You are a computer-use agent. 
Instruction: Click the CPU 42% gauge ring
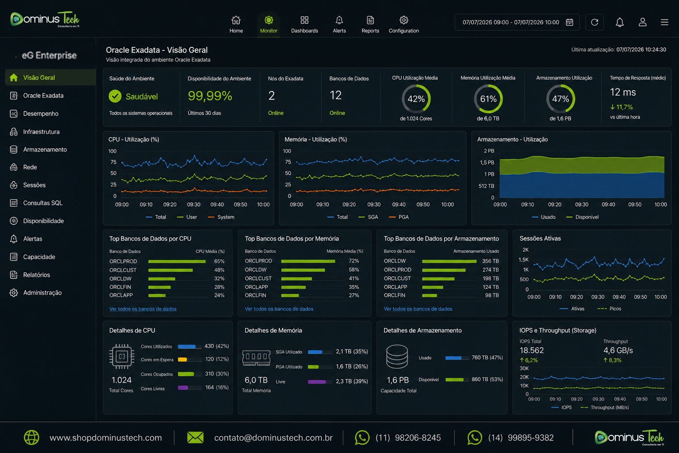tap(416, 99)
